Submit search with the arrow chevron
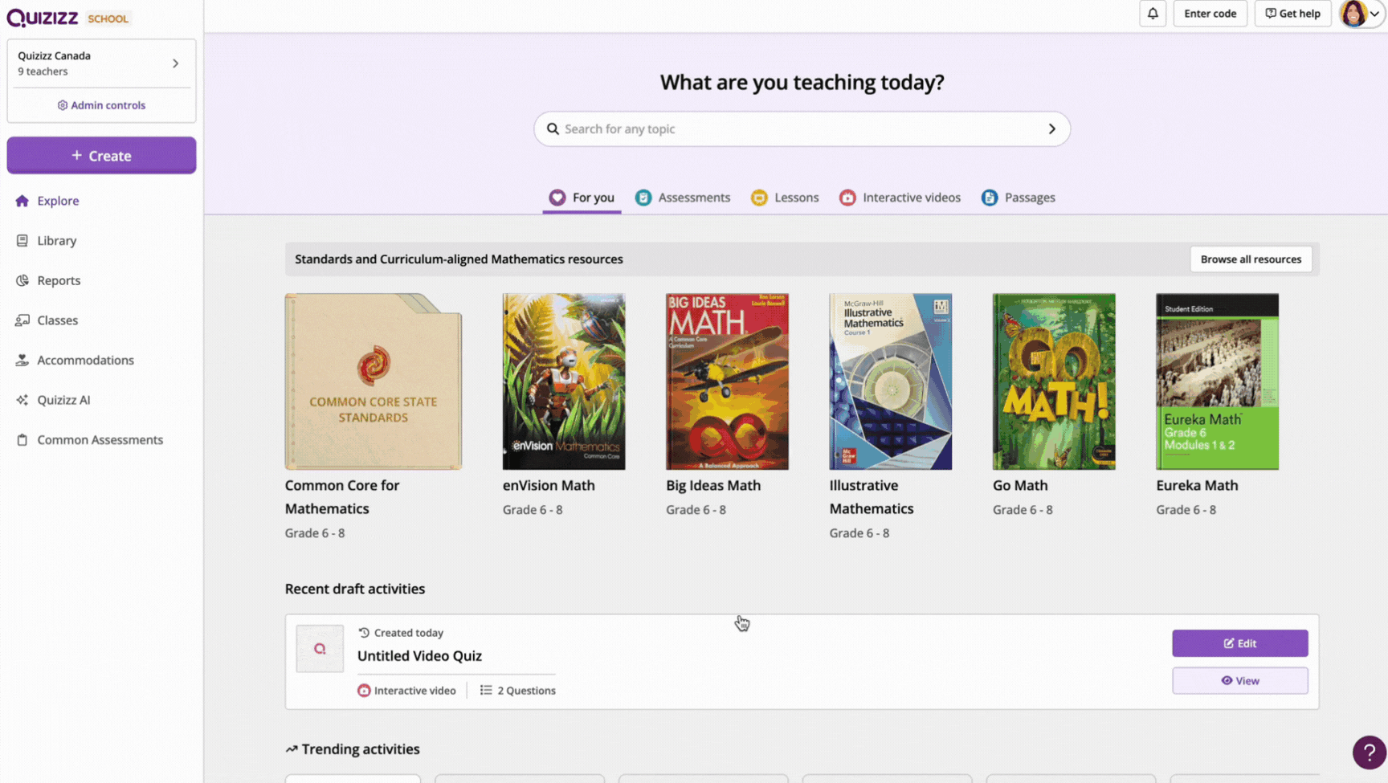The image size is (1388, 783). (x=1051, y=128)
